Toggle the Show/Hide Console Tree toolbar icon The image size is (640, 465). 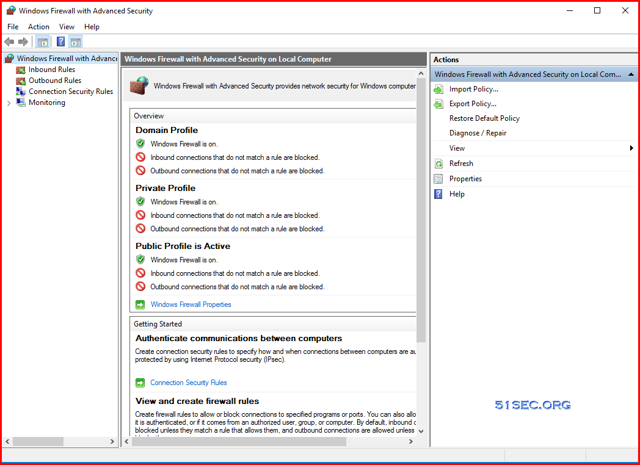[x=43, y=41]
